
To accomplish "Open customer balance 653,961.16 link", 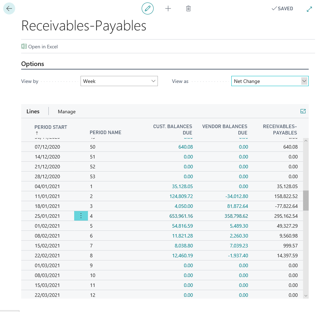I will 181,216.
